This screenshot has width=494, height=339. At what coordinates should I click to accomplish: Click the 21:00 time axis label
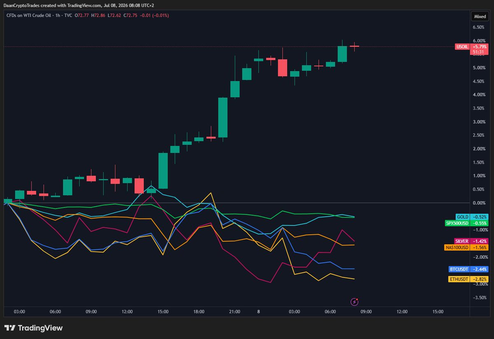tap(235, 312)
